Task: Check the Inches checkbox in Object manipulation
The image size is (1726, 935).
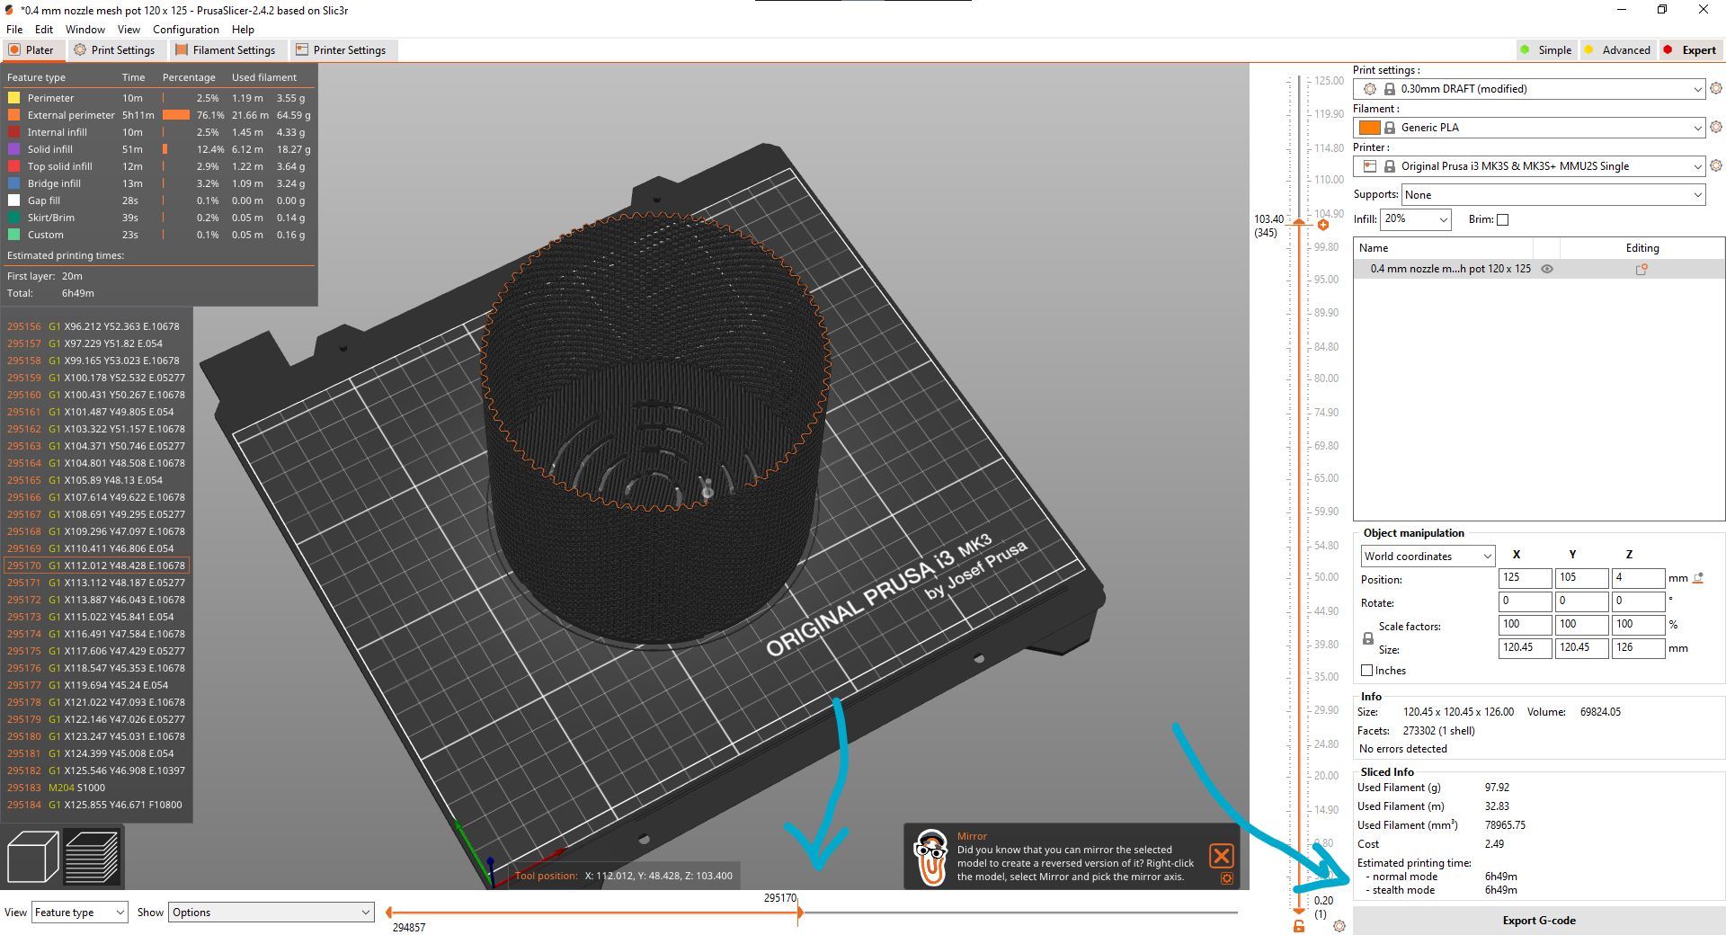Action: point(1368,670)
